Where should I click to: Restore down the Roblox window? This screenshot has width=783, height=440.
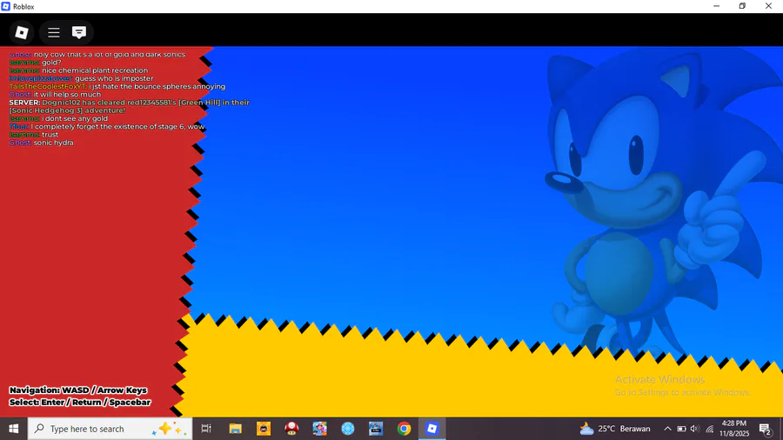click(743, 6)
